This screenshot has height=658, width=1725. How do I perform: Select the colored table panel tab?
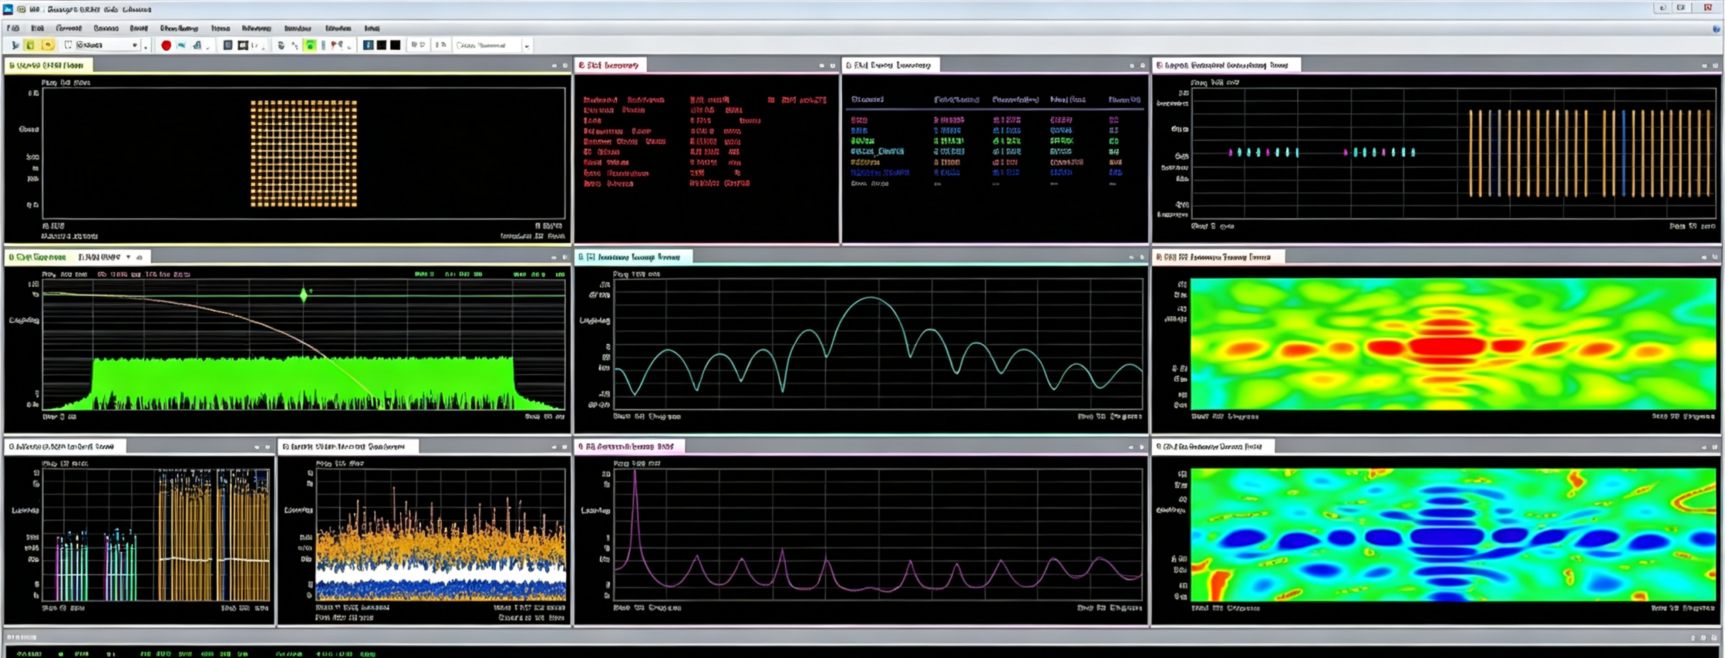pyautogui.click(x=889, y=65)
